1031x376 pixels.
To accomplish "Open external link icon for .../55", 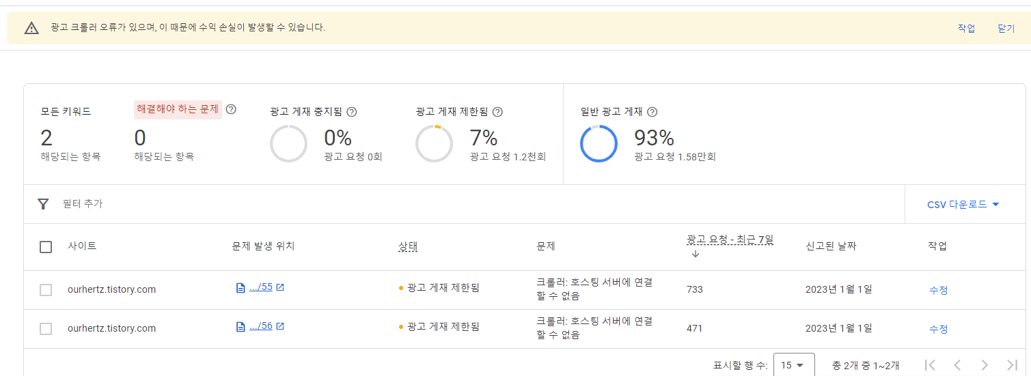I will (x=280, y=287).
